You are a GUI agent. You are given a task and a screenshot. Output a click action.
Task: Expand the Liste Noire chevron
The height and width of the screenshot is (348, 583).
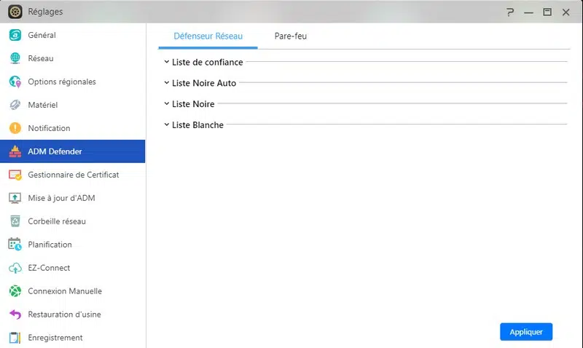(167, 103)
